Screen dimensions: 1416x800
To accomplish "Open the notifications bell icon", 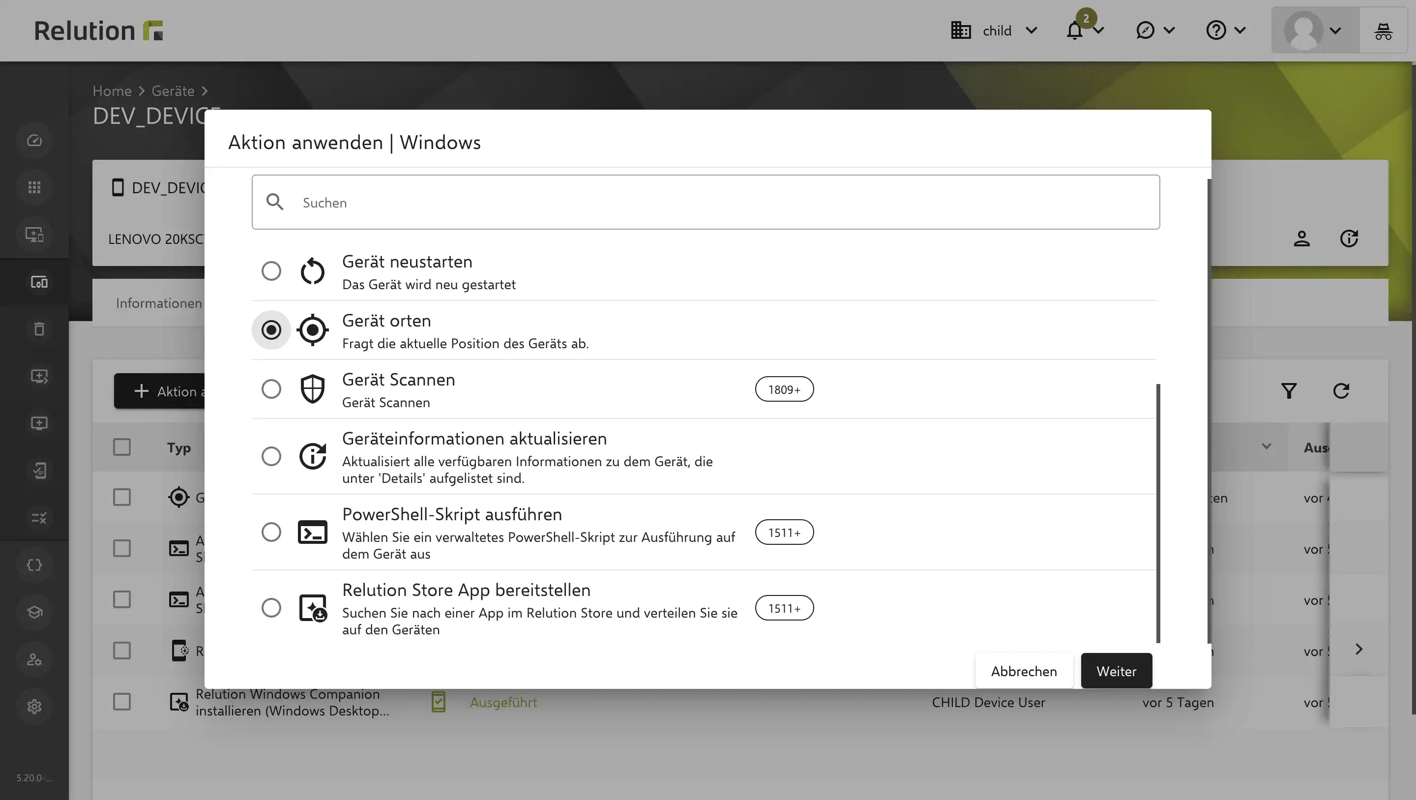I will point(1075,31).
